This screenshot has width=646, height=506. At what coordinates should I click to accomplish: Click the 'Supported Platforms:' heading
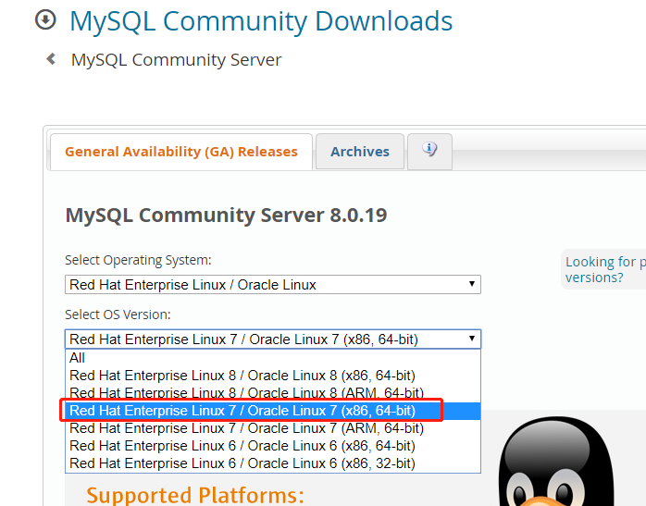click(x=195, y=495)
